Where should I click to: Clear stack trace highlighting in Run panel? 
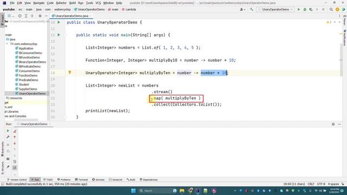(x=15, y=131)
